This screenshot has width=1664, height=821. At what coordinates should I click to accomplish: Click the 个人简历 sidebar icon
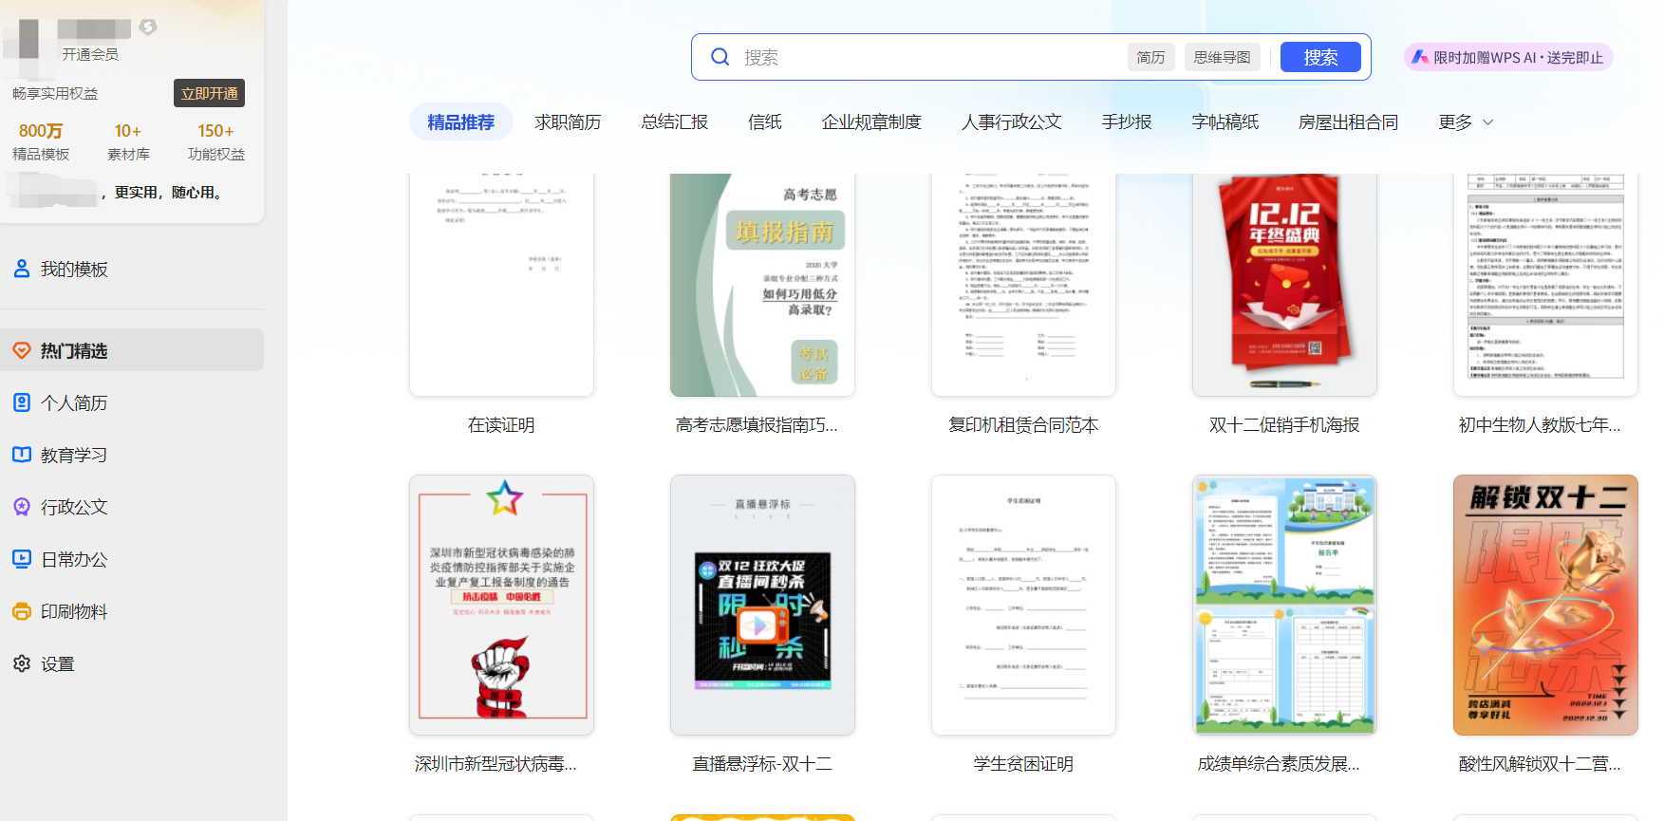[x=22, y=402]
